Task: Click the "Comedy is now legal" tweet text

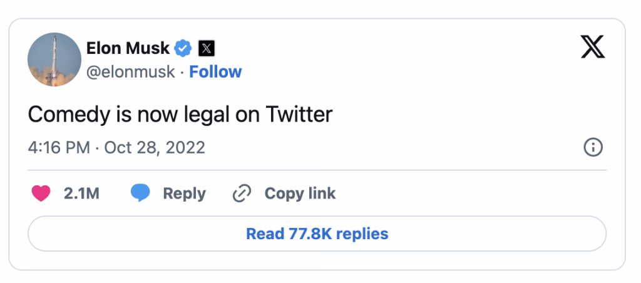Action: (x=144, y=114)
